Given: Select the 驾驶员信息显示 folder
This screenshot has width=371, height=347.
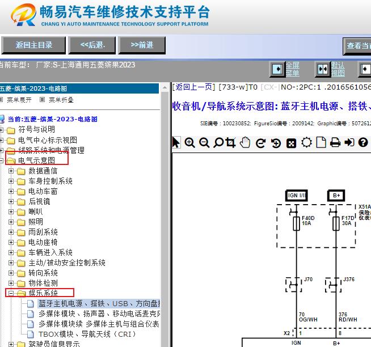Looking at the screenshot, I should pos(54,344).
